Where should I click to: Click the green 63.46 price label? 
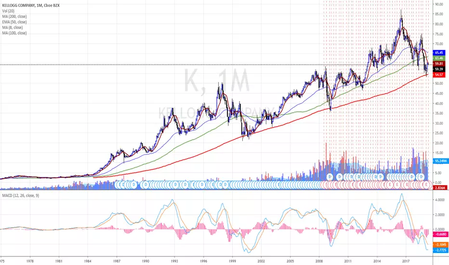439,58
